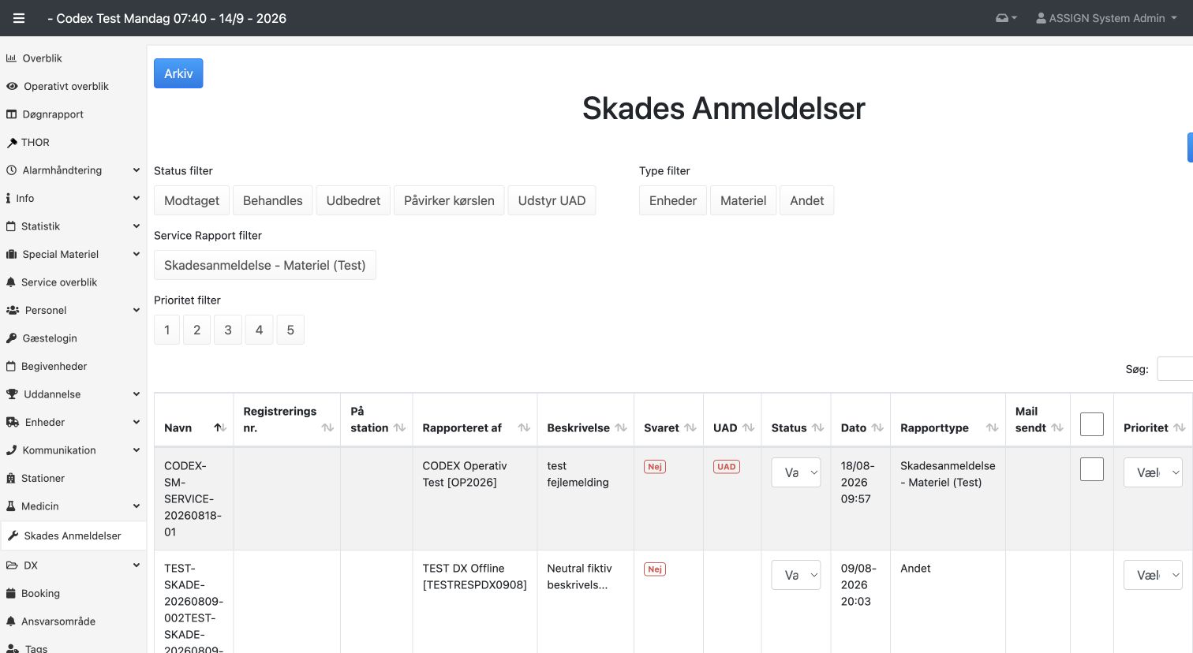1193x653 pixels.
Task: Sort table by Navn column arrows
Action: [220, 428]
